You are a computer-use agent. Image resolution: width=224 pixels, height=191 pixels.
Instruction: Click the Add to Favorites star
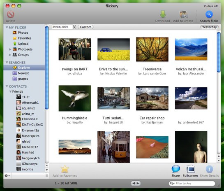click(x=65, y=169)
